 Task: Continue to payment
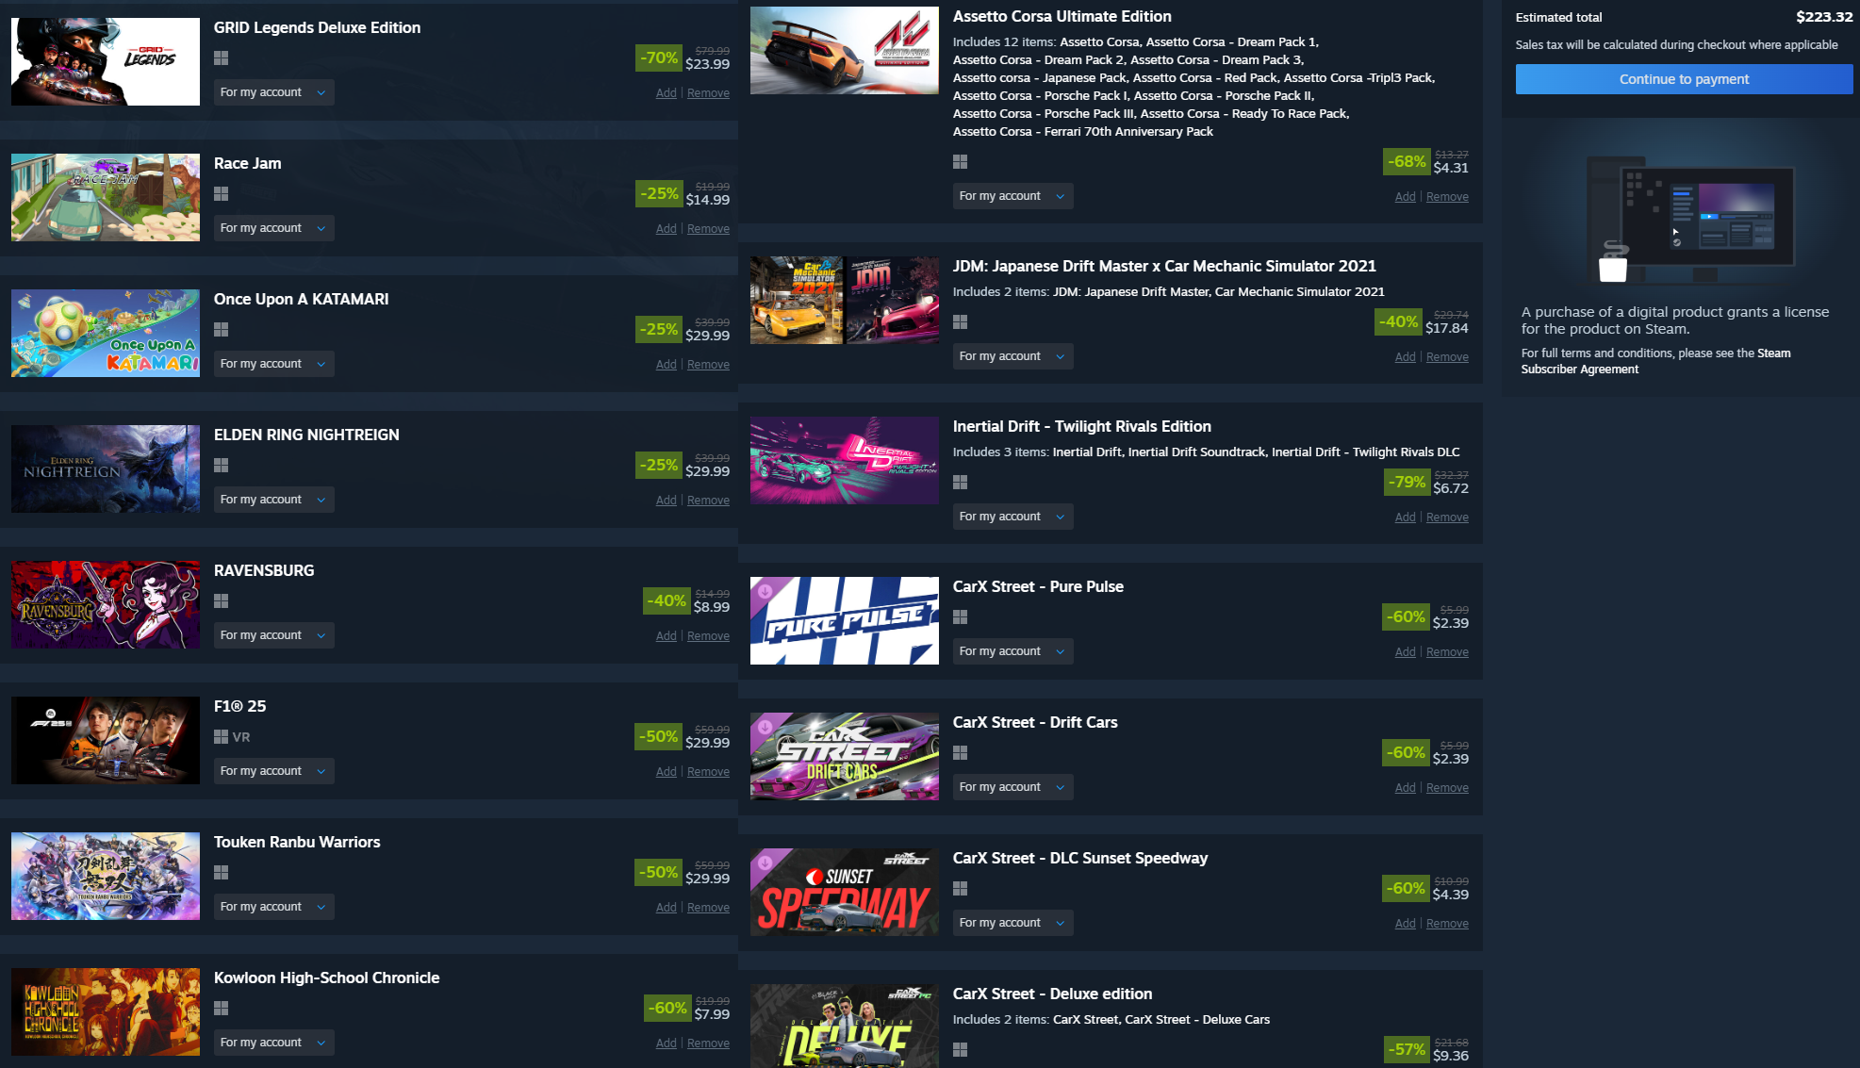tap(1684, 79)
